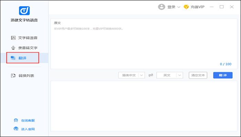This screenshot has height=137, width=241.
Task: Click the text-to-speech sidebar icon
Action: pos(13,38)
